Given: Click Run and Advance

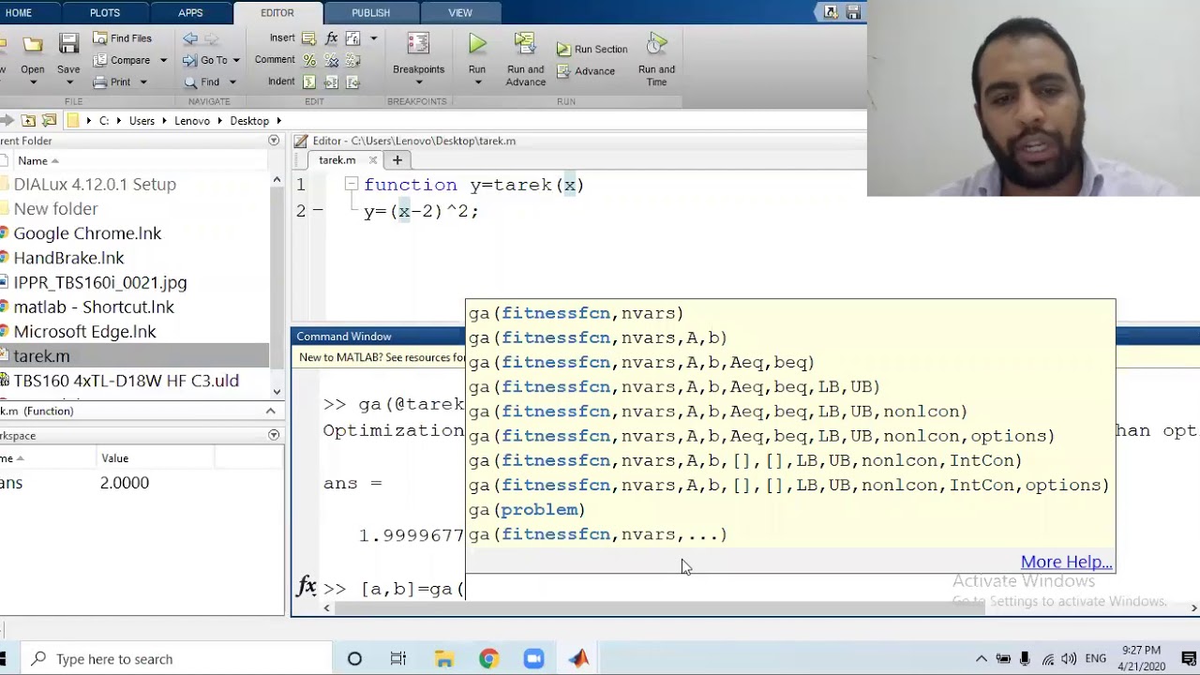Looking at the screenshot, I should pyautogui.click(x=525, y=59).
